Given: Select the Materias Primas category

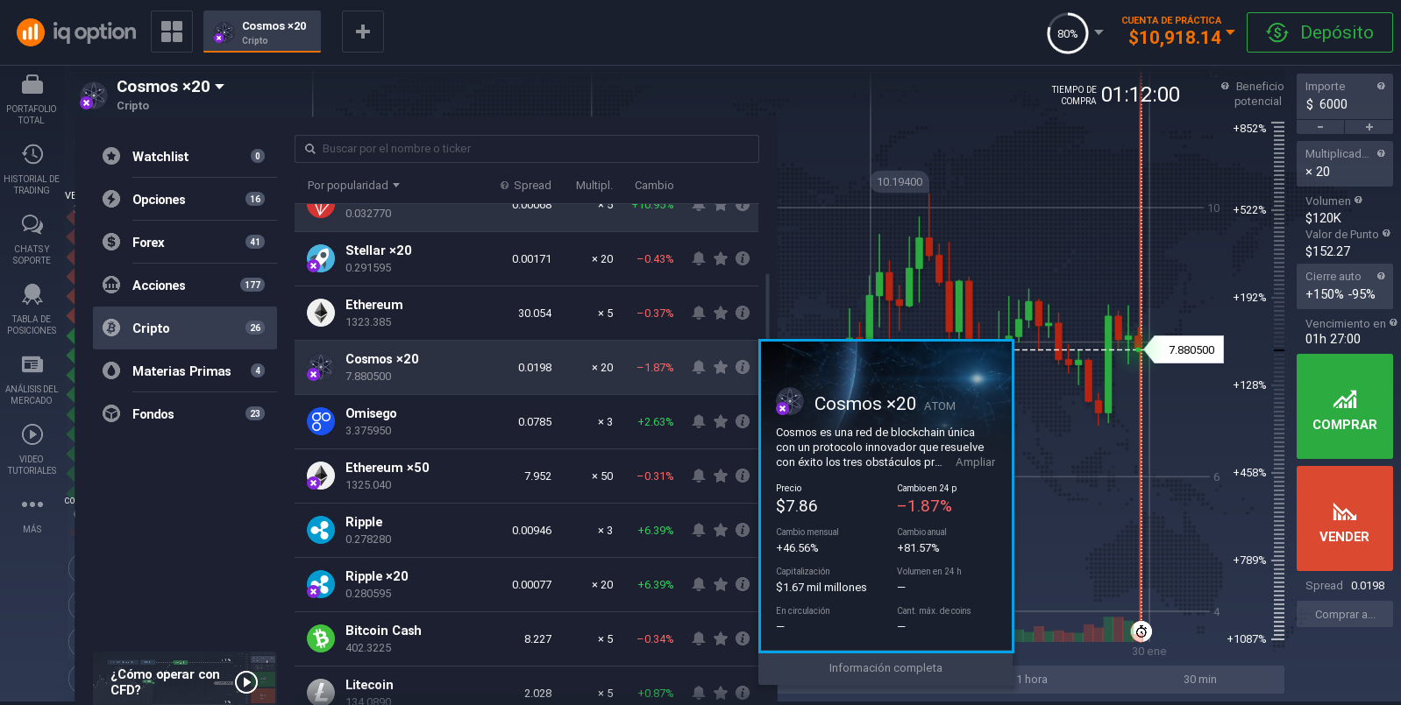Looking at the screenshot, I should click(x=185, y=371).
